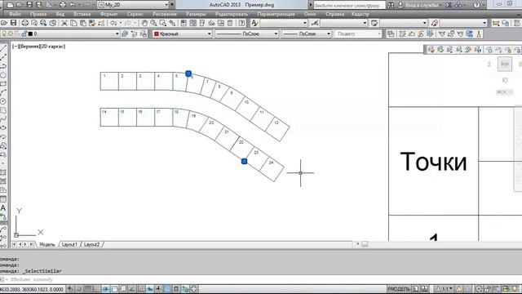Toggle Snap mode in status bar
The width and height of the screenshot is (522, 294).
point(79,289)
